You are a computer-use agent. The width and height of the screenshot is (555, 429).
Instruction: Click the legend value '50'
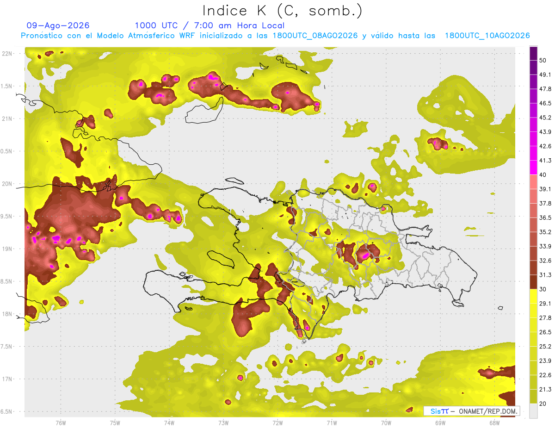pos(543,60)
